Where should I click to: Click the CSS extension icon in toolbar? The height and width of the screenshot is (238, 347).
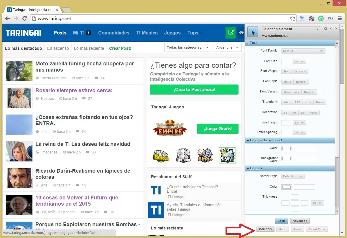coord(330,18)
